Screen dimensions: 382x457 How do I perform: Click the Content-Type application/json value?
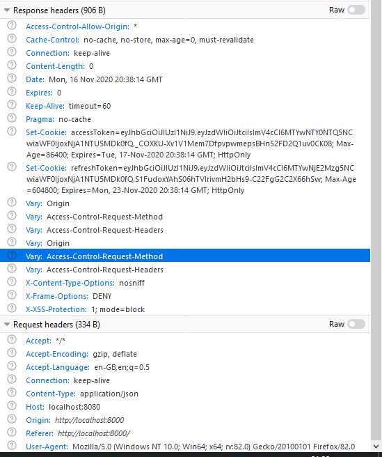coord(109,394)
